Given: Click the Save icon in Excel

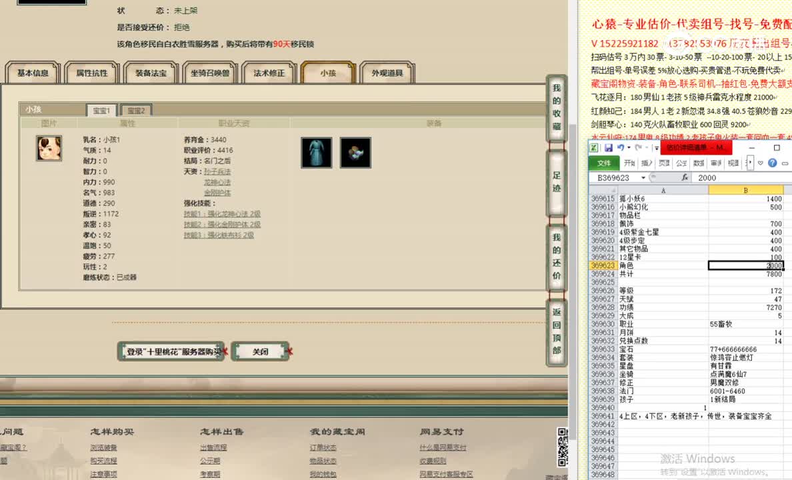Looking at the screenshot, I should pos(609,147).
